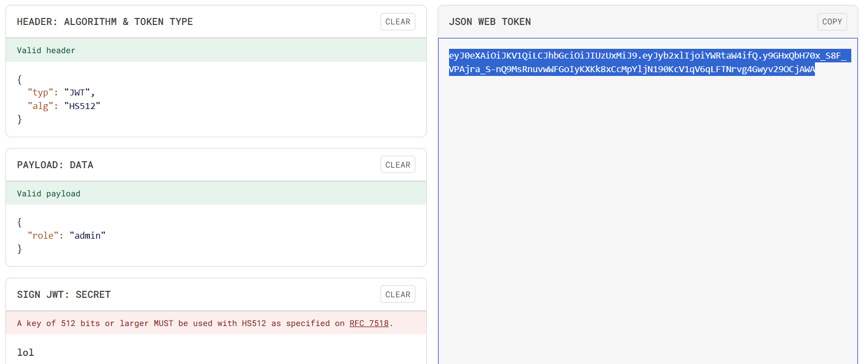Clear the header algorithm & token type section

point(397,22)
